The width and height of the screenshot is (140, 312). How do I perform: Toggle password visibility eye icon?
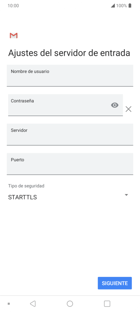(115, 105)
